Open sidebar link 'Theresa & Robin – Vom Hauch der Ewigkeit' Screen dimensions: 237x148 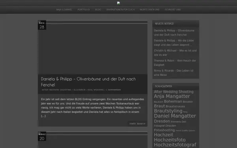click(x=175, y=63)
